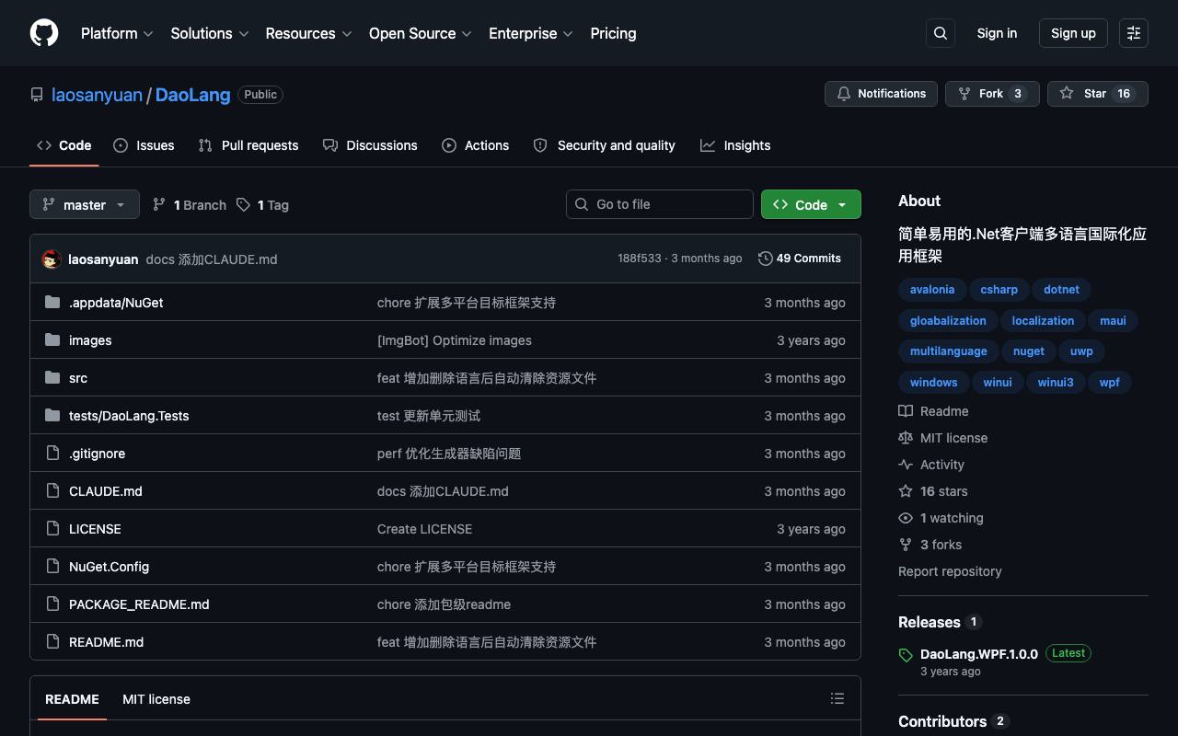Click the eye icon beside 1 watching
Image resolution: width=1178 pixels, height=736 pixels.
tap(906, 518)
